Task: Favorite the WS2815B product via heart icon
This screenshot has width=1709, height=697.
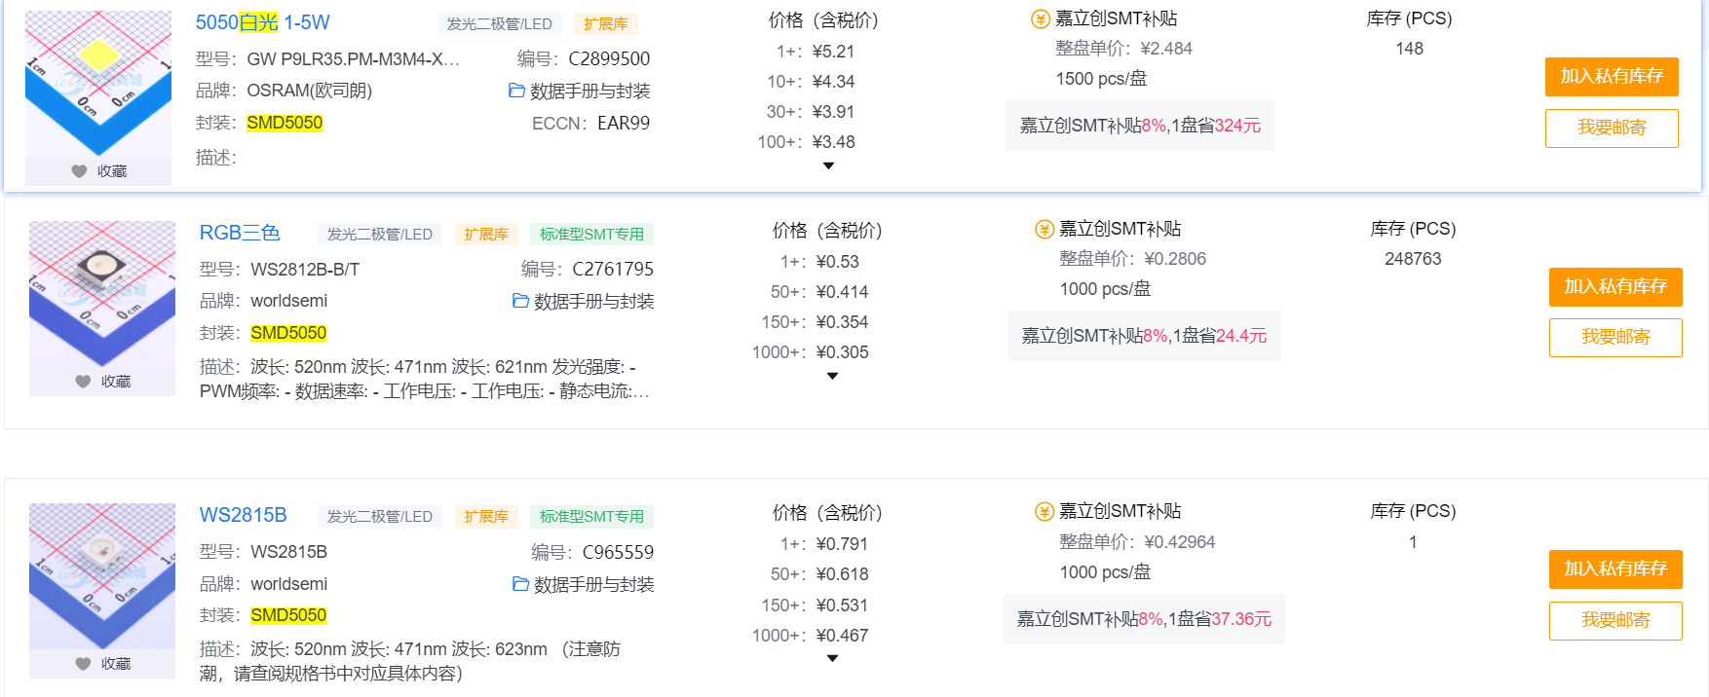Action: point(84,664)
